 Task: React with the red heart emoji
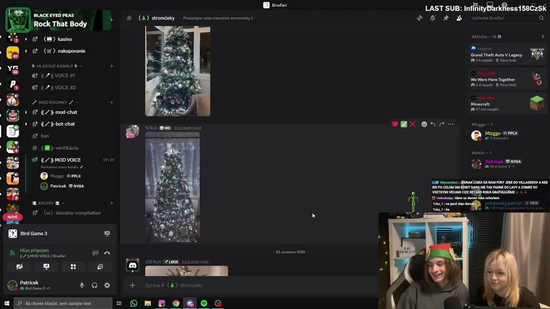[x=395, y=124]
